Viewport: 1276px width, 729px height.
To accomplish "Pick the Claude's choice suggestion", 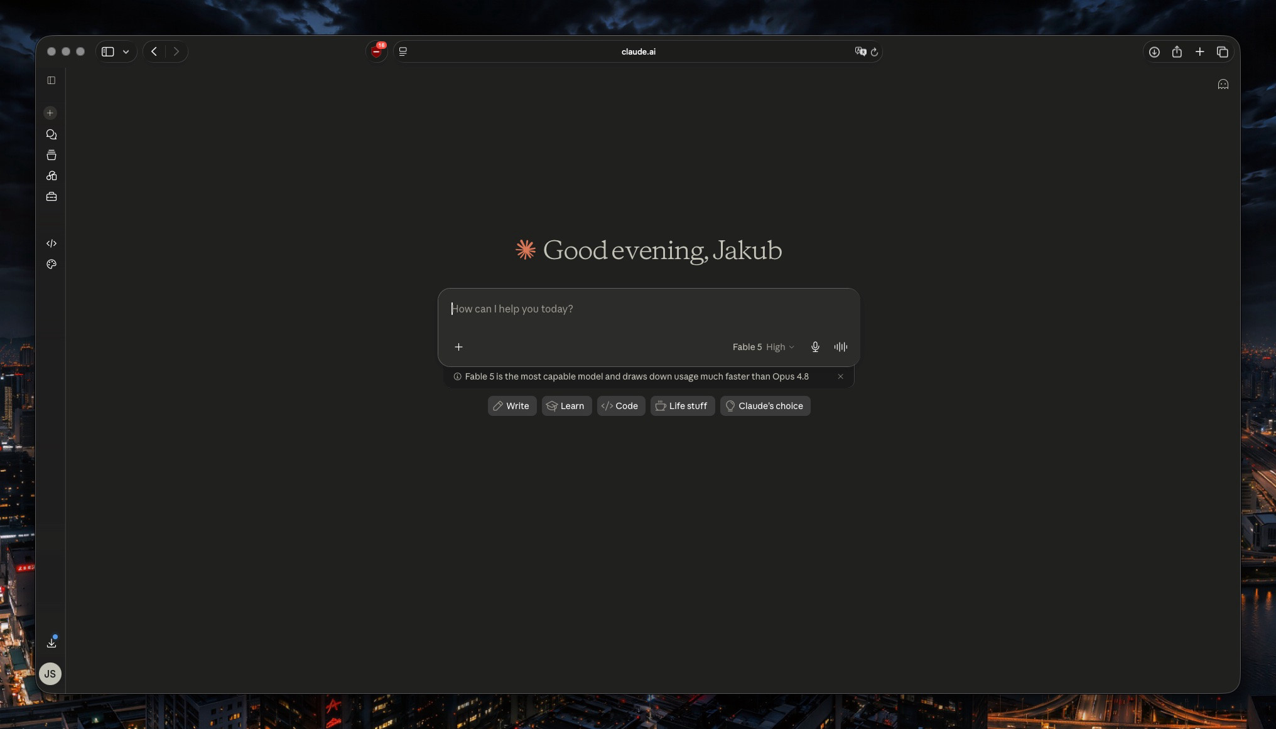I will (765, 406).
